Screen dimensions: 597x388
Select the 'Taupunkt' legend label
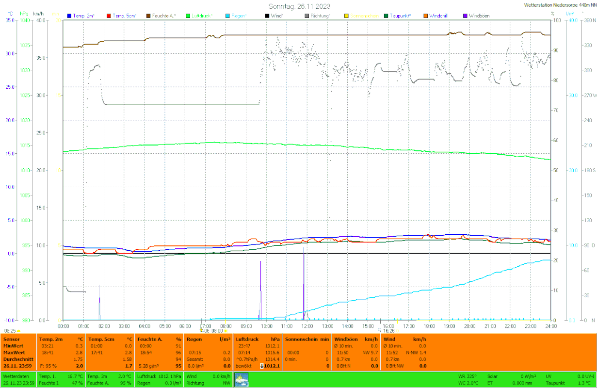click(x=401, y=16)
